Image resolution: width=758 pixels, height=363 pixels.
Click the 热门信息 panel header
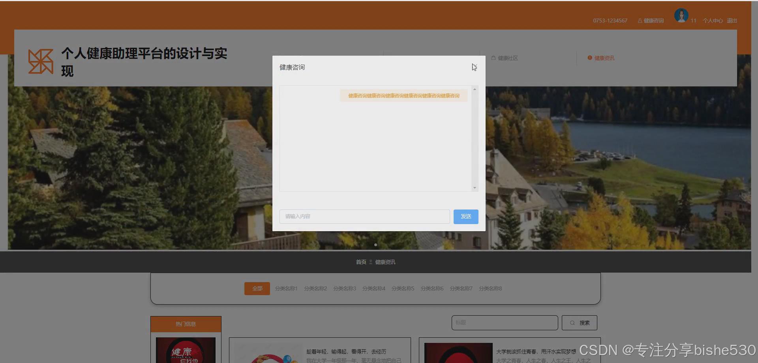tap(186, 324)
